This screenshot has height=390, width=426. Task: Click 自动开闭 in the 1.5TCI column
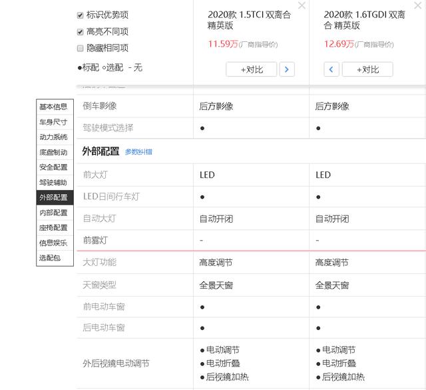(216, 219)
